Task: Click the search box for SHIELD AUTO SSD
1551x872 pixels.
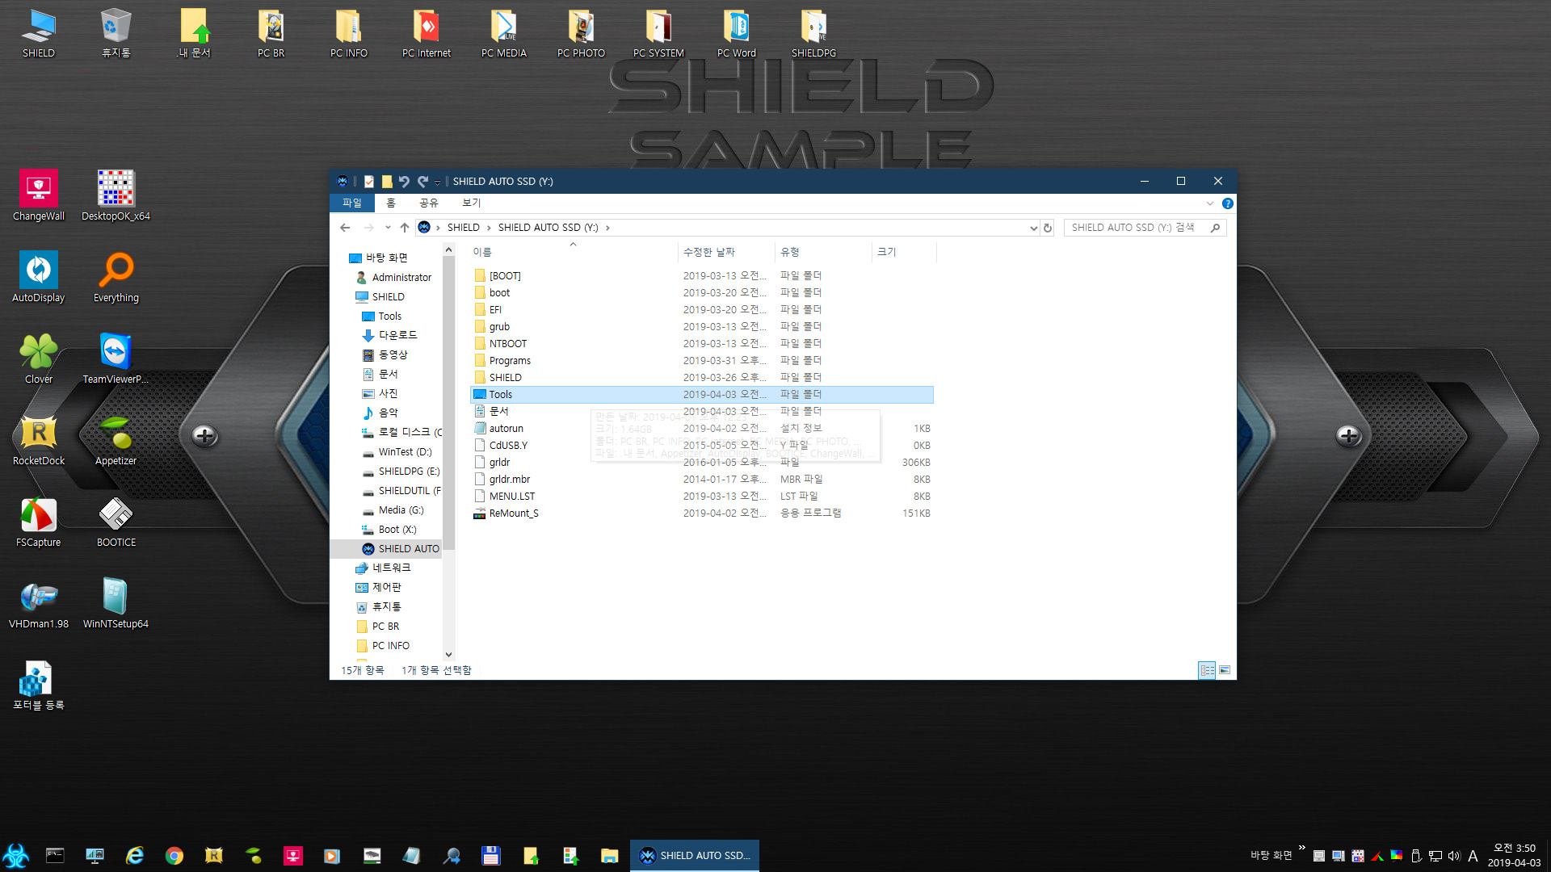Action: [1145, 228]
